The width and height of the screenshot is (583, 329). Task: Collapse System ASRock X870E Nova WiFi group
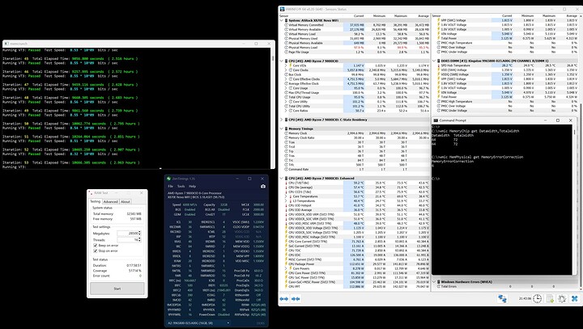click(x=282, y=20)
